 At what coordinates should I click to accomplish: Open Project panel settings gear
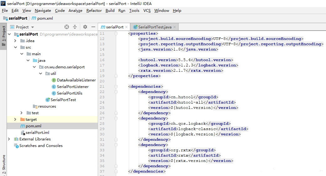pyautogui.click(x=85, y=27)
